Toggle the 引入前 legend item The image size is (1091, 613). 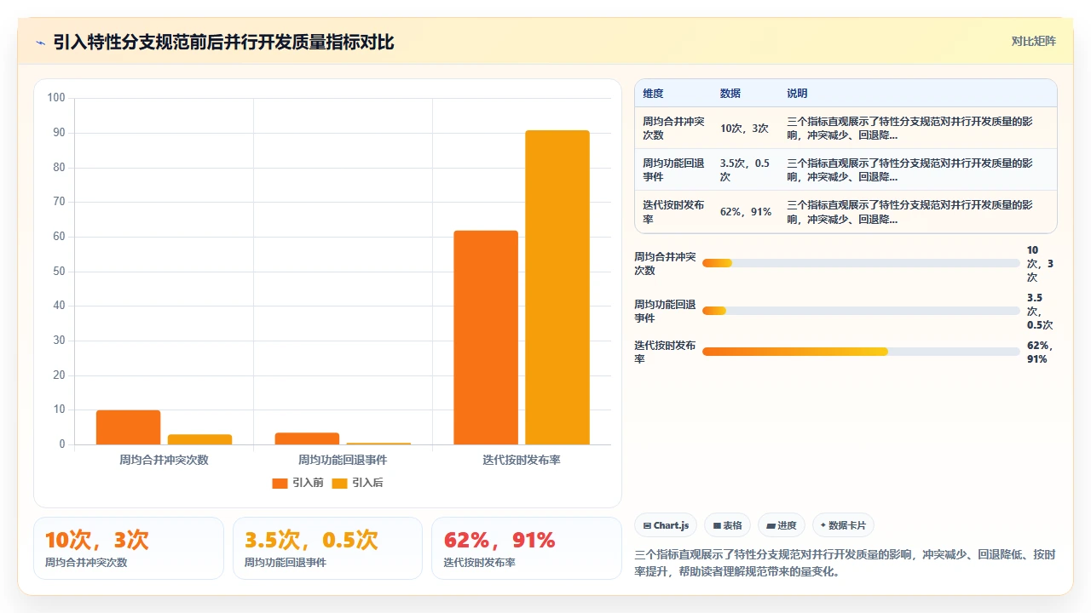(x=297, y=483)
